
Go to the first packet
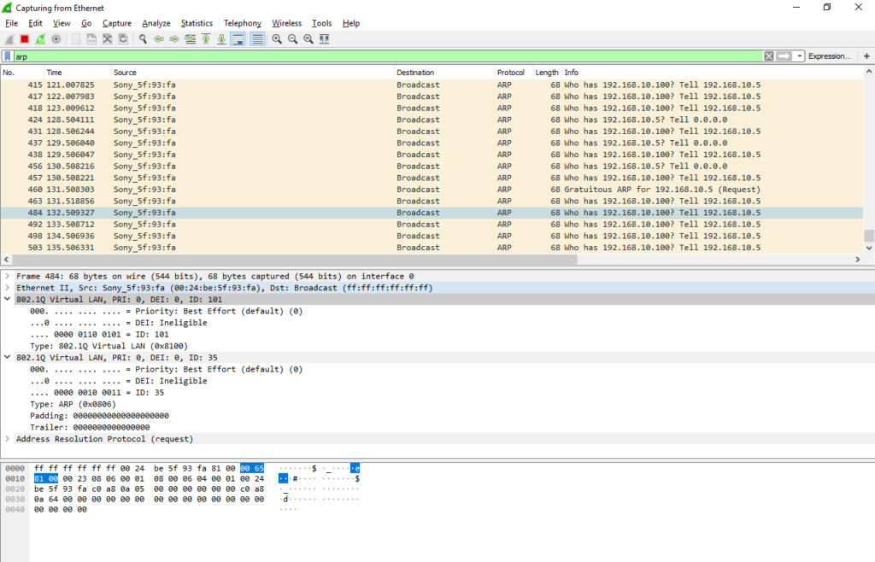[x=207, y=38]
